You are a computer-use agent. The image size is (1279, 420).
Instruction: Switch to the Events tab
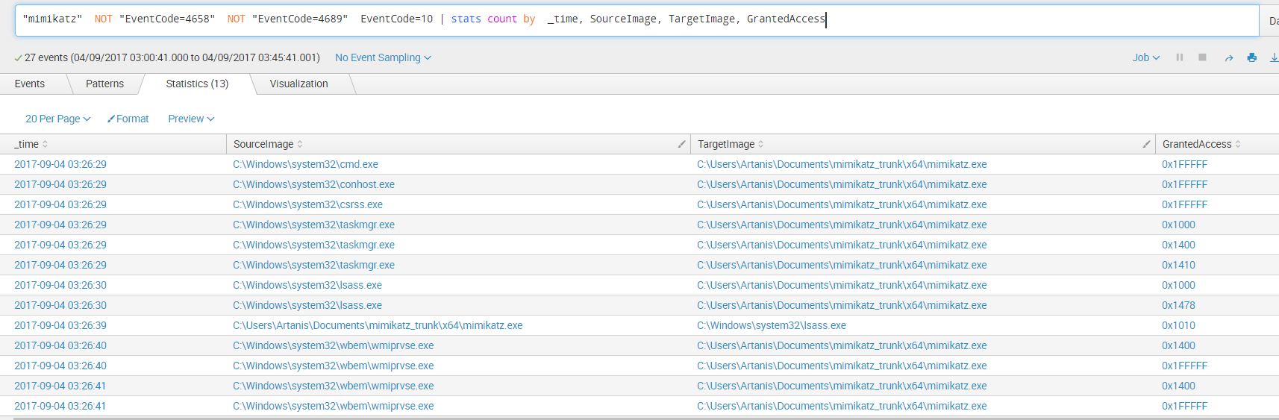(x=30, y=84)
